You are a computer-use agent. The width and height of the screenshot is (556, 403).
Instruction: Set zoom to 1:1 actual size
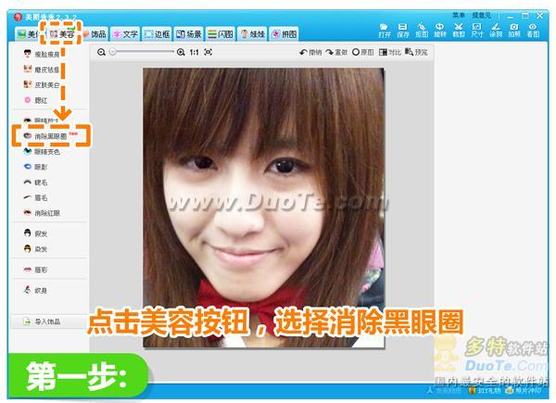pyautogui.click(x=194, y=52)
